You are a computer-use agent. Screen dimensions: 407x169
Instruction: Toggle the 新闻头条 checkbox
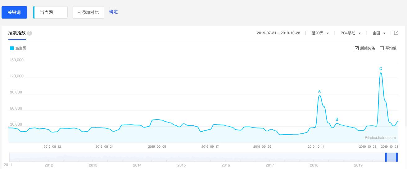pyautogui.click(x=357, y=48)
